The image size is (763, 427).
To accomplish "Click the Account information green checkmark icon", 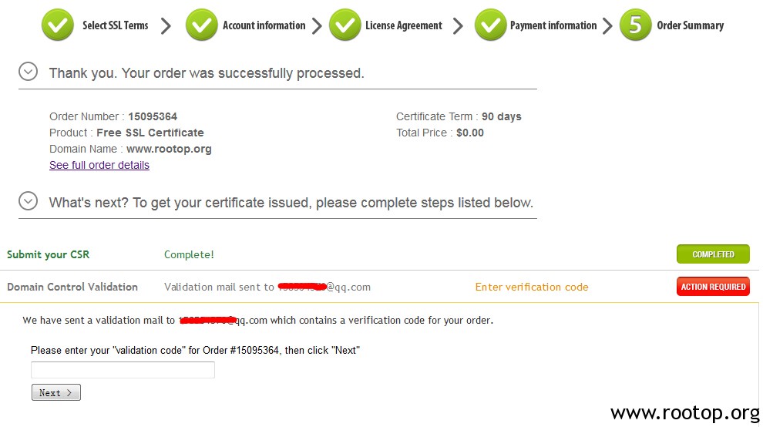I will [201, 25].
